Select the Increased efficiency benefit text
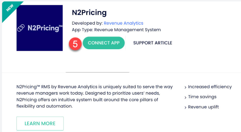241x132 pixels. tap(210, 87)
